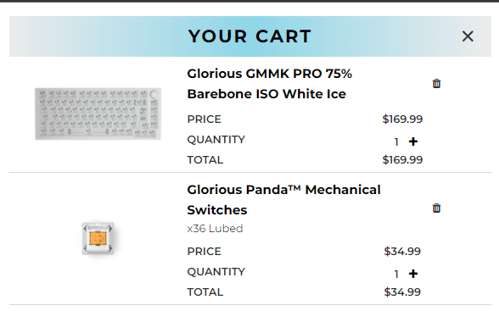This screenshot has height=311, width=499.
Task: Click the TOTAL label for Panda Switches
Action: (x=205, y=292)
